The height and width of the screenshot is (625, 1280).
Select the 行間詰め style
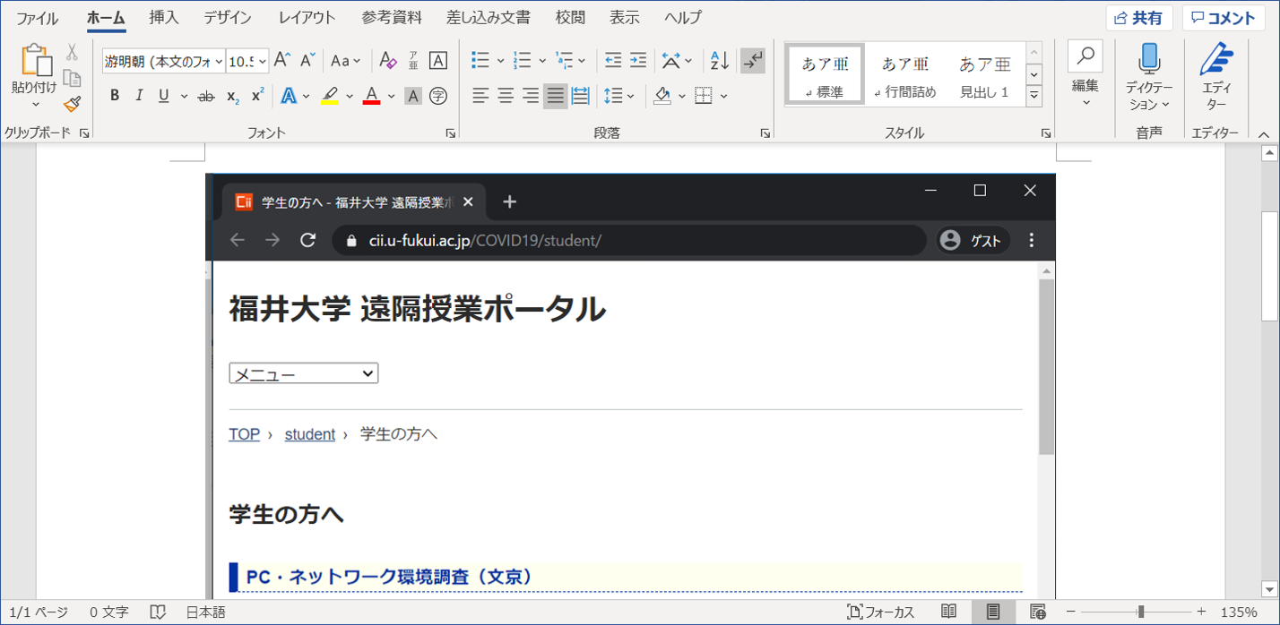(905, 75)
